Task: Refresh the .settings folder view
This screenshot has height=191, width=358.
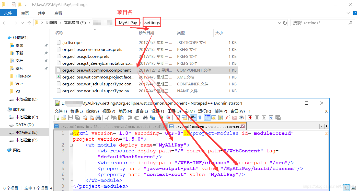Action: [x=285, y=23]
